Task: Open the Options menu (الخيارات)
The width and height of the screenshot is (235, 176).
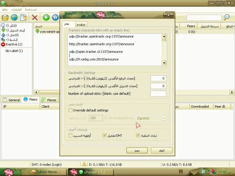Action: click(x=16, y=10)
